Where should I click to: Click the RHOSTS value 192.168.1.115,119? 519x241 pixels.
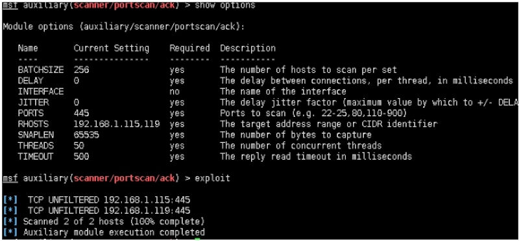(x=117, y=124)
